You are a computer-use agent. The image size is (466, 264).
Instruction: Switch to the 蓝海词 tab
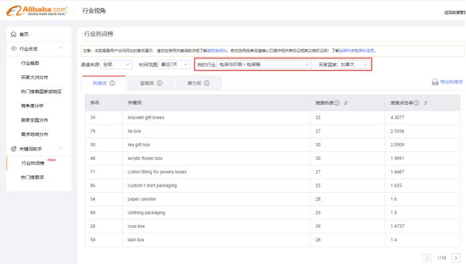point(151,83)
